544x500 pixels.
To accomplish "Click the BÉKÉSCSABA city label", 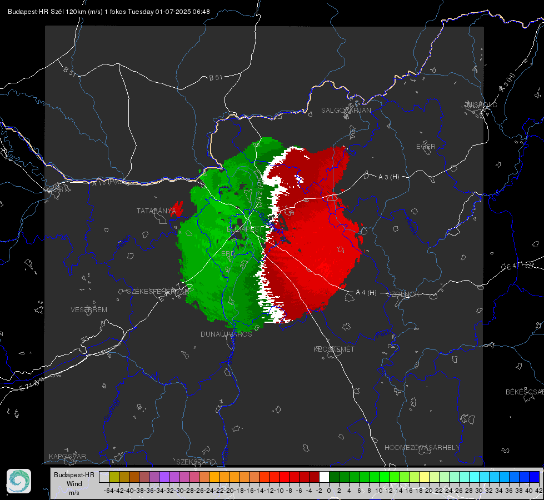I will (x=525, y=392).
